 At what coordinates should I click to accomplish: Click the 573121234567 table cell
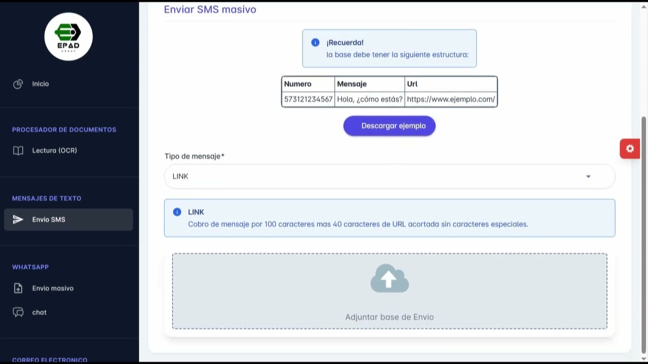pyautogui.click(x=308, y=99)
